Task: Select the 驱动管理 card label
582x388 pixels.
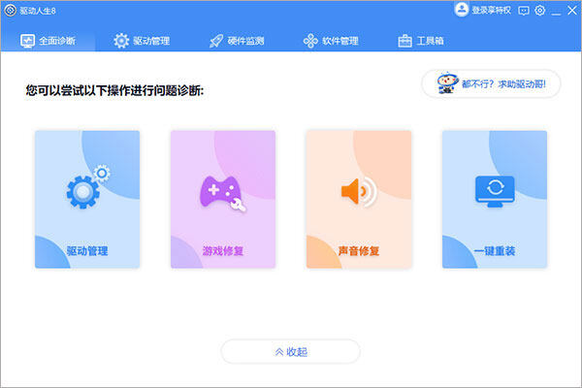Action: pyautogui.click(x=87, y=251)
